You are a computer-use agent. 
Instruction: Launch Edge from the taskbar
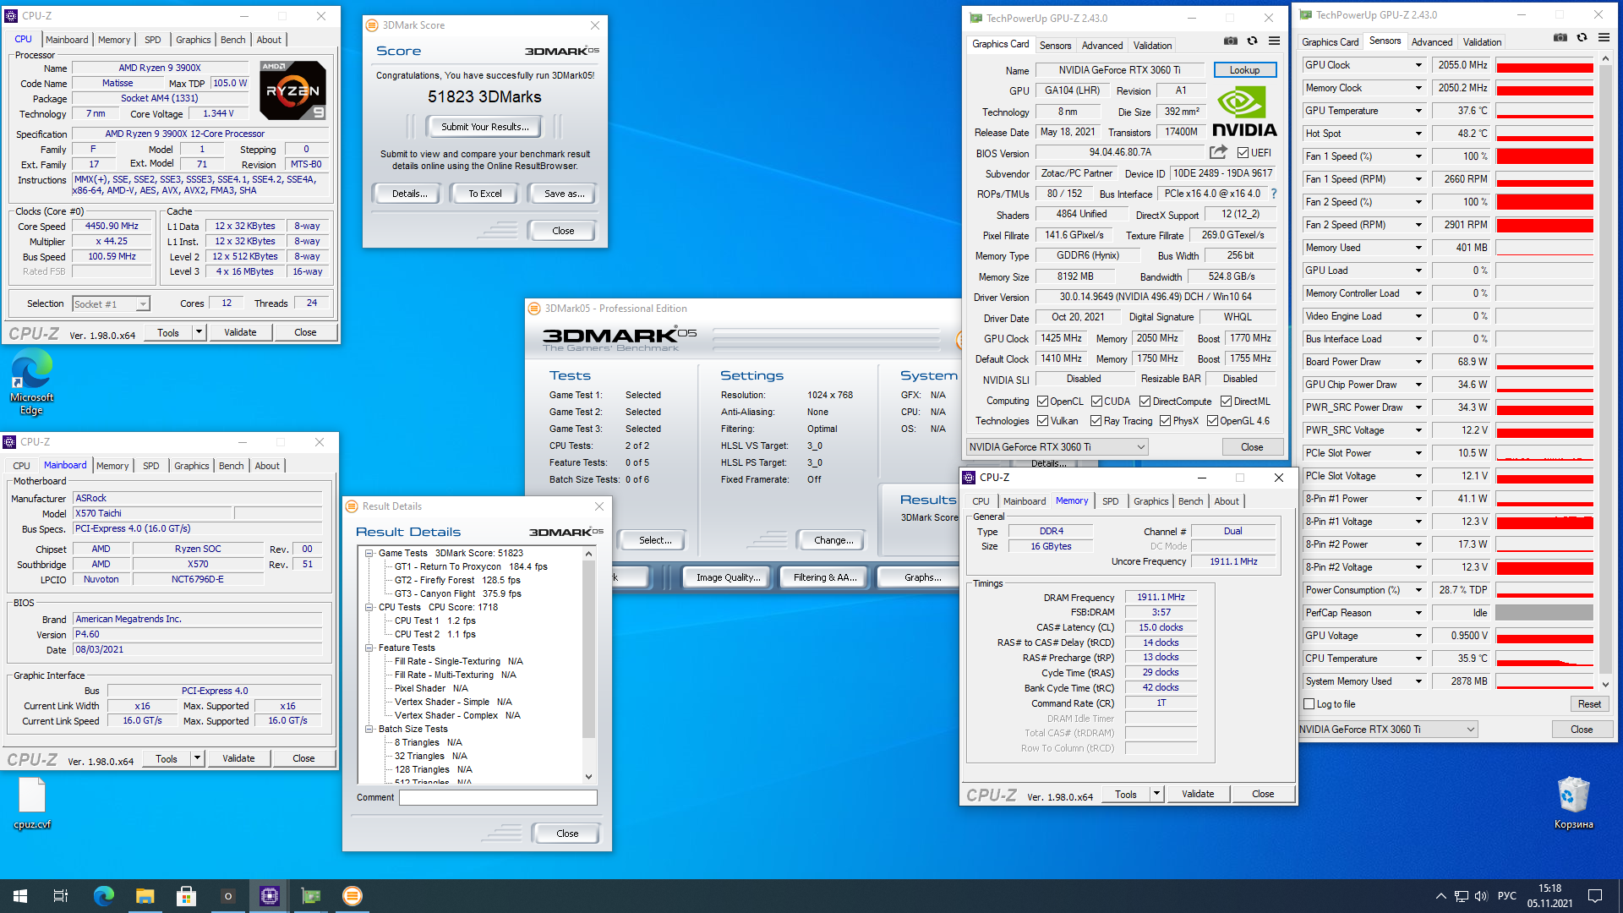(x=103, y=896)
